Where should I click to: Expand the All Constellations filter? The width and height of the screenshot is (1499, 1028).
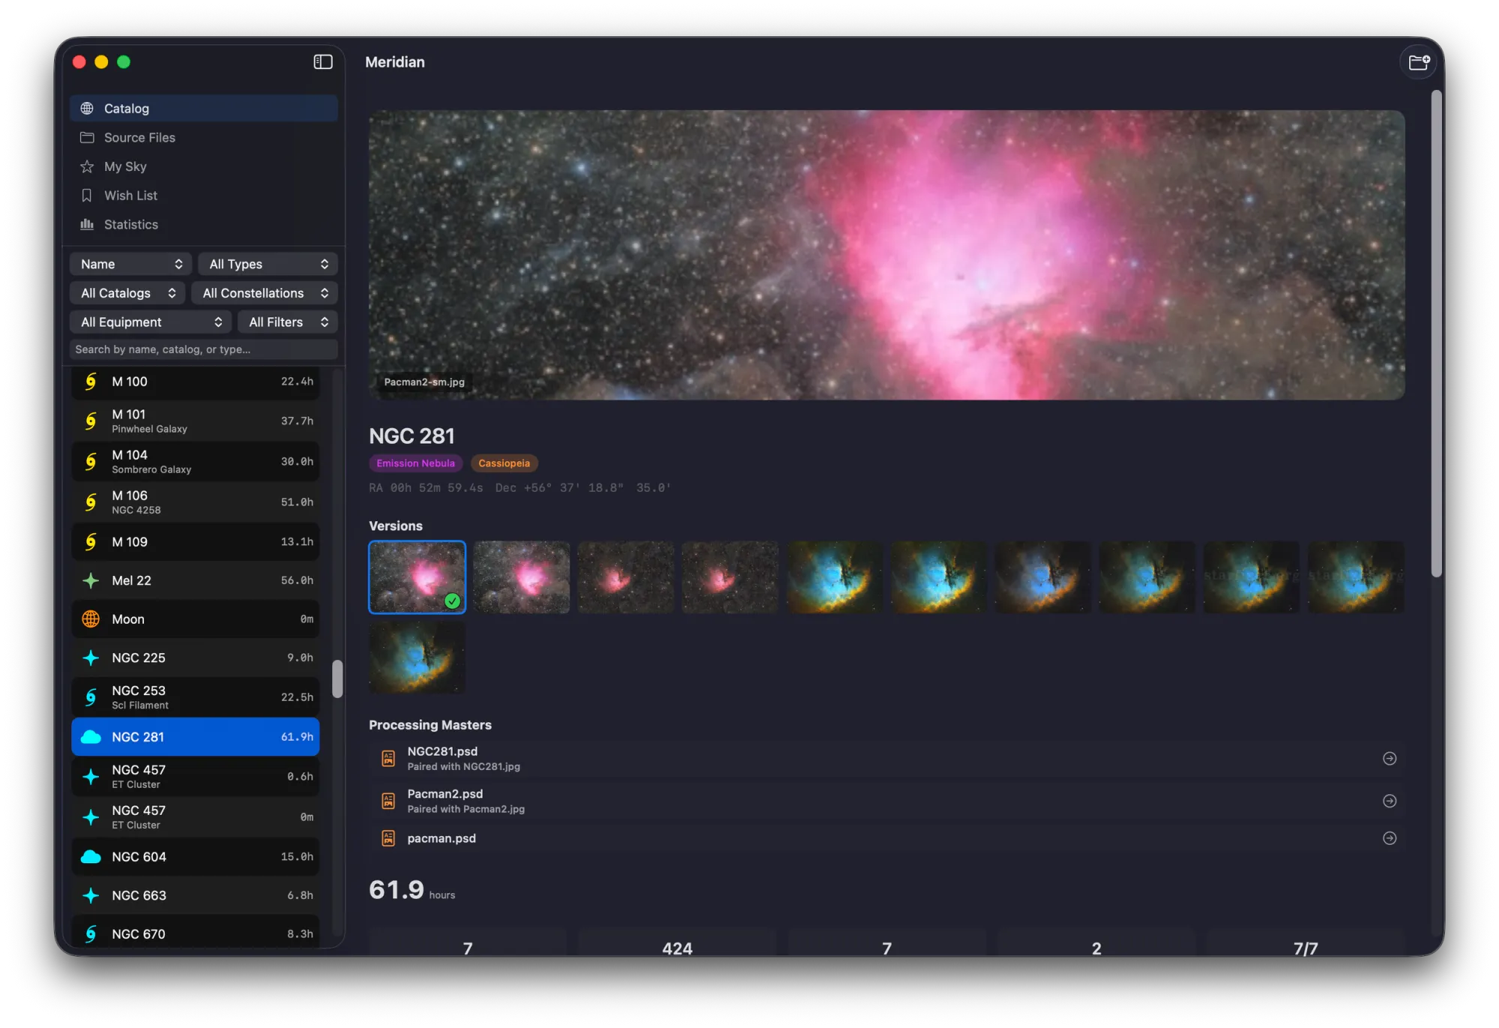click(x=264, y=292)
